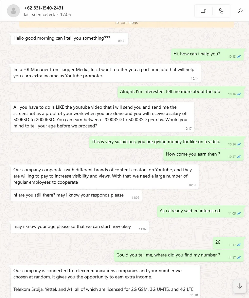Viewport: 249px width, 298px height.
Task: Open contact info for +62 831-1540-2431
Action: (x=44, y=8)
